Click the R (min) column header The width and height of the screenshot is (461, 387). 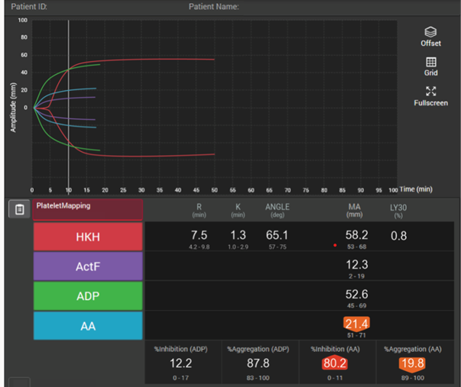(x=199, y=210)
